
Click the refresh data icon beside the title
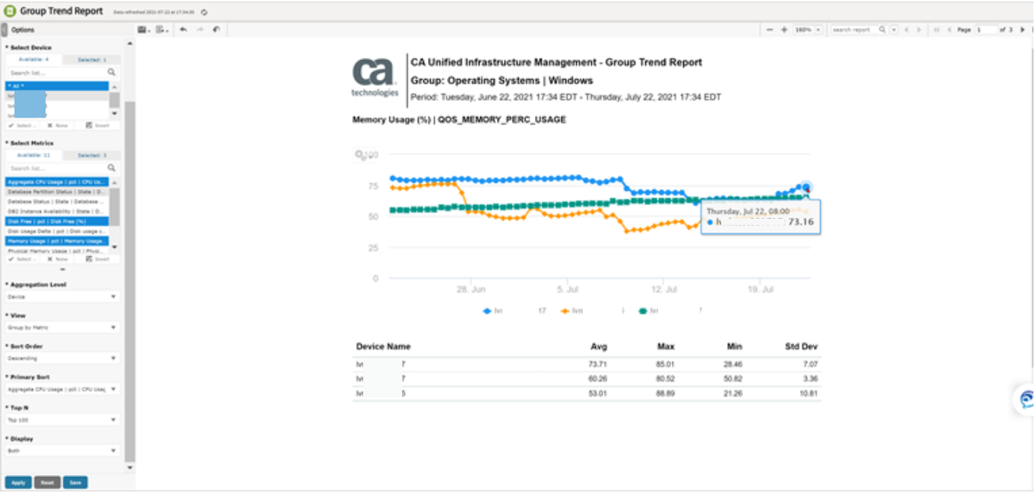204,12
